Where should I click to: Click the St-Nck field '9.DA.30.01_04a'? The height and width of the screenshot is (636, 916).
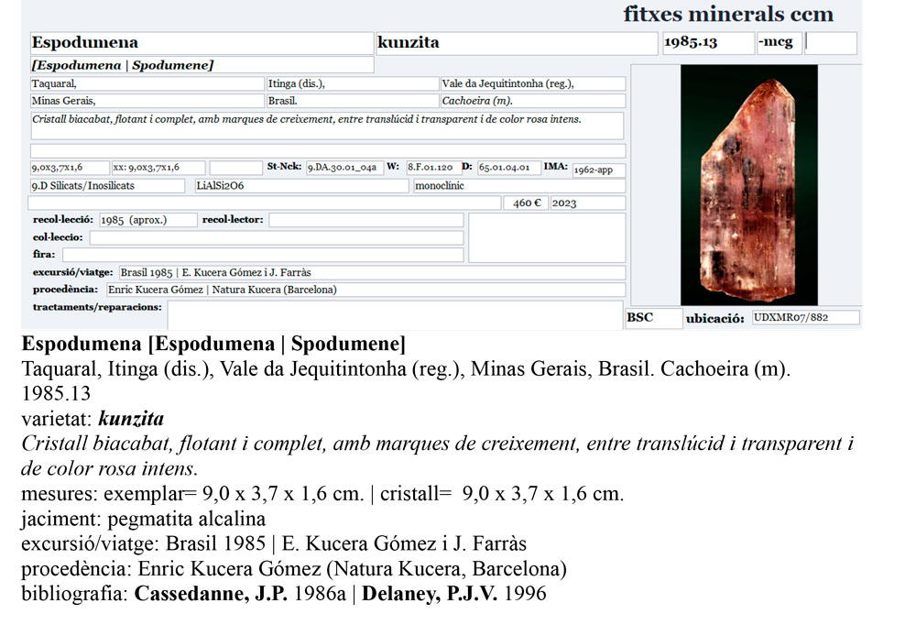344,168
